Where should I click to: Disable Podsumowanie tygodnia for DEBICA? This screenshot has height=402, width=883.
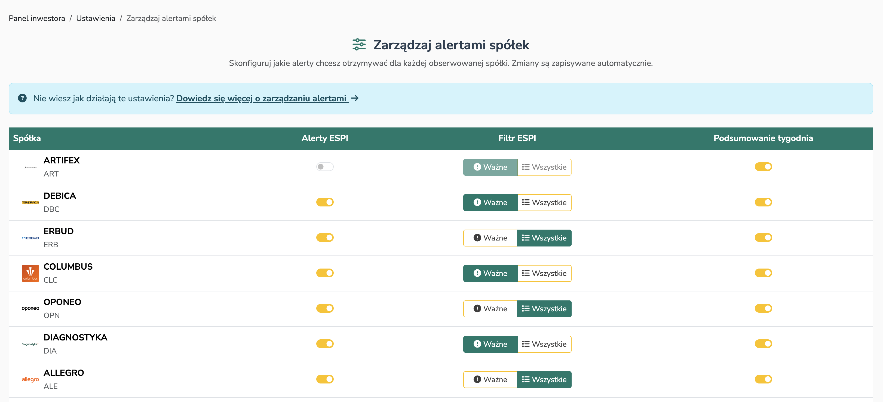pyautogui.click(x=763, y=202)
